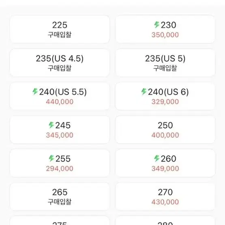Select size 235(US 4.5) bid option
The width and height of the screenshot is (225, 225).
pyautogui.click(x=60, y=63)
